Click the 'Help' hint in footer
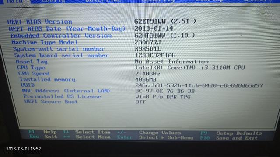Image resolution: width=280 pixels, height=157 pixels. coord(50,132)
